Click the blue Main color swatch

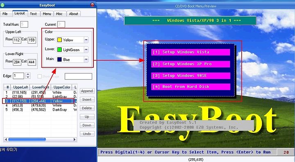[x=59, y=60]
